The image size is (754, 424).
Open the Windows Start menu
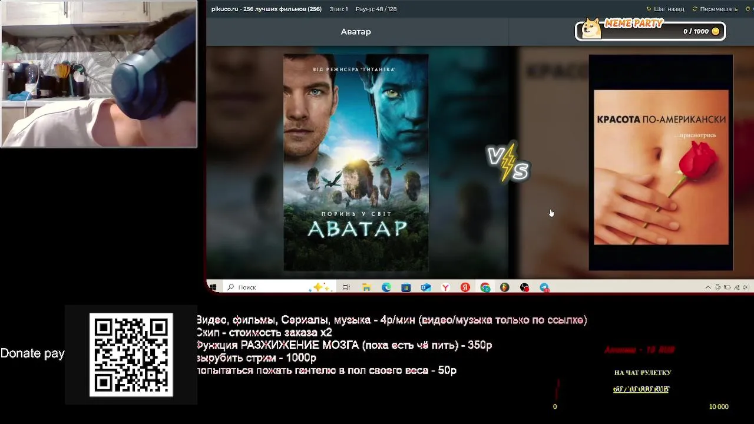point(213,287)
